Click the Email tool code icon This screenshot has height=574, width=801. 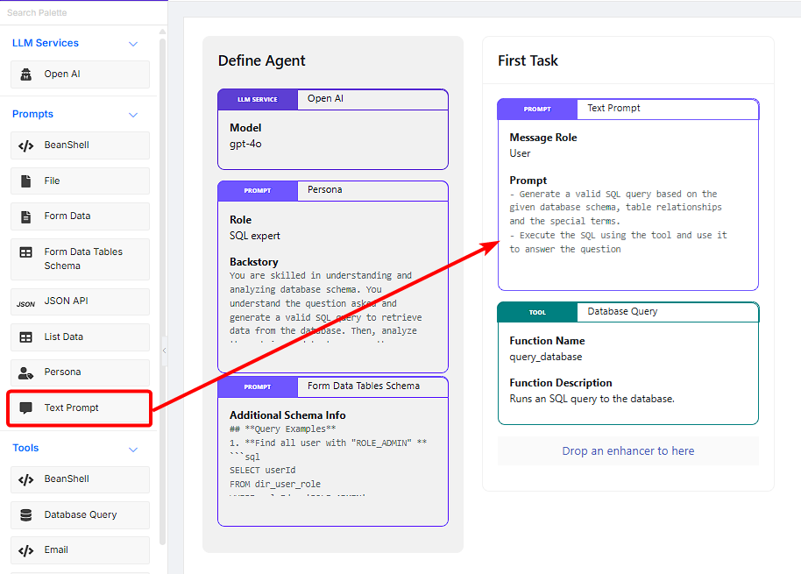click(x=25, y=550)
